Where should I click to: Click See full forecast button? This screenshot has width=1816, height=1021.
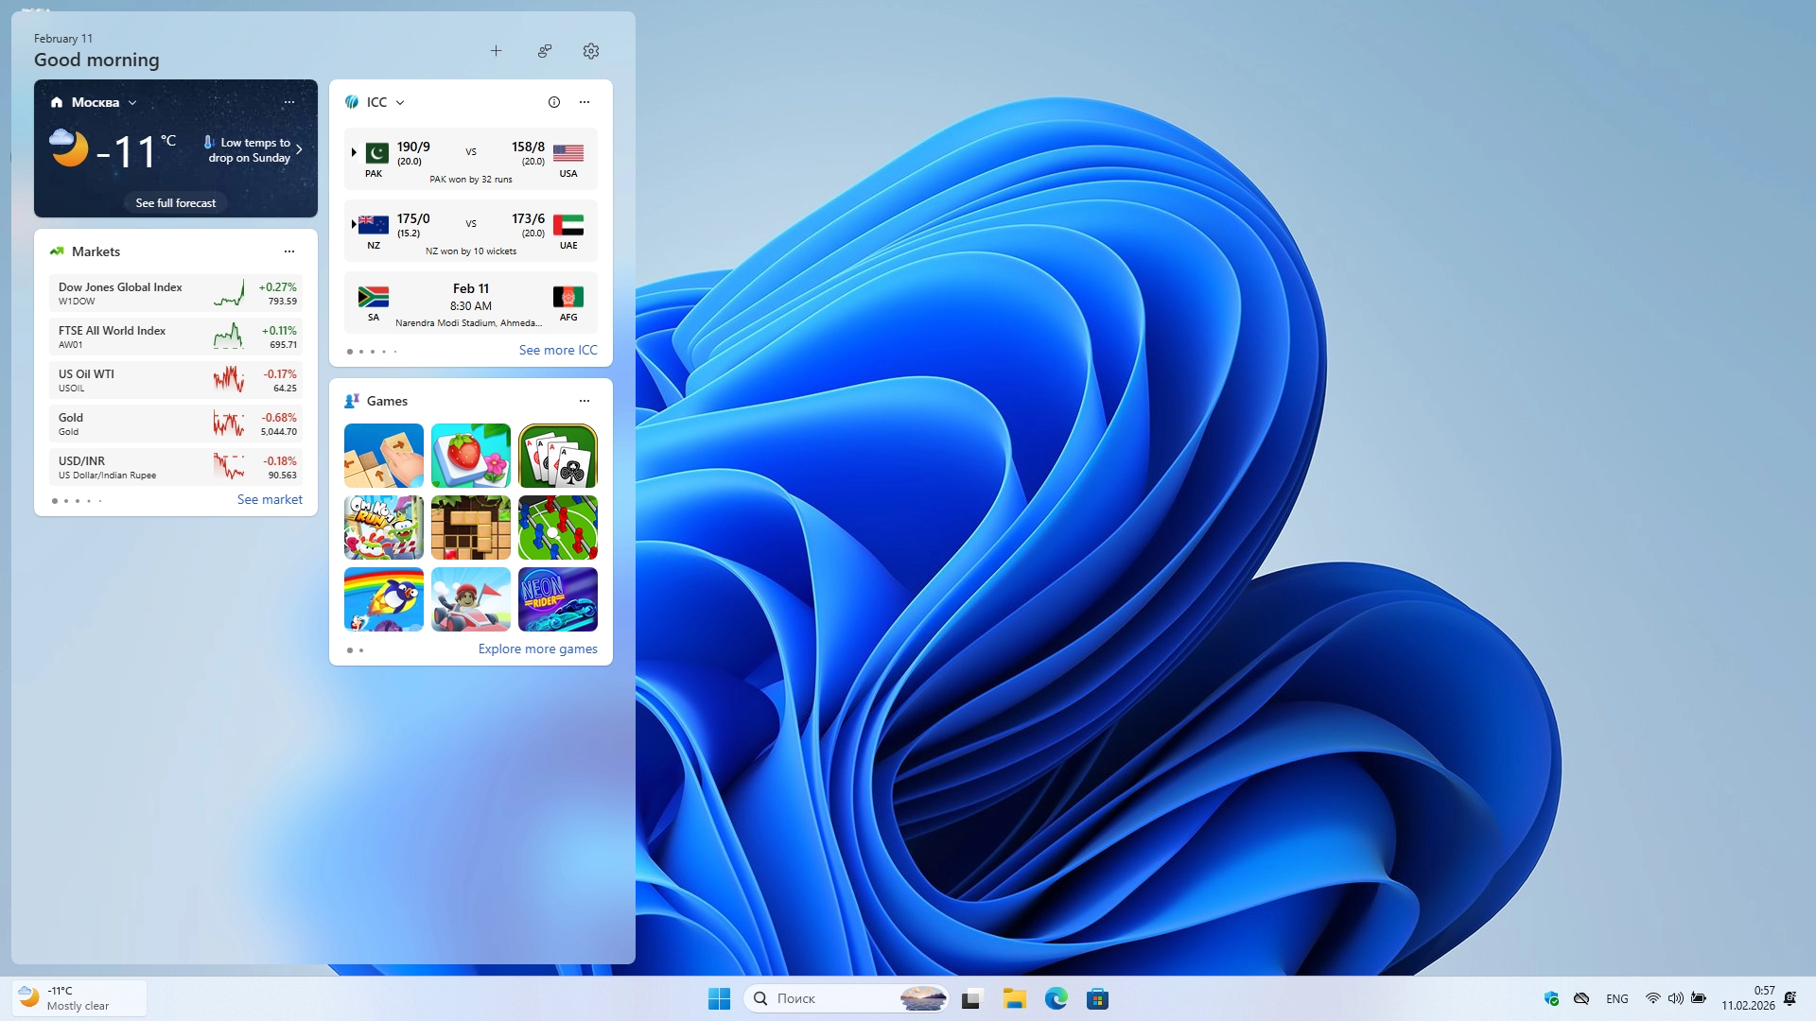click(x=176, y=202)
